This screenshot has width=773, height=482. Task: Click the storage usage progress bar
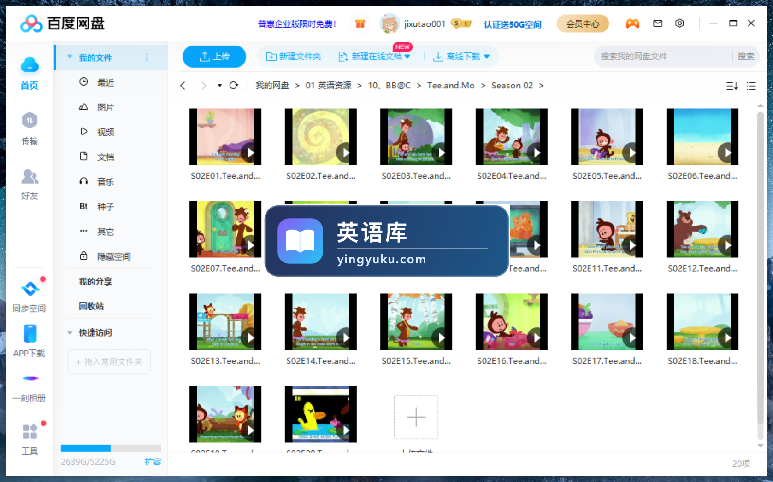point(111,448)
